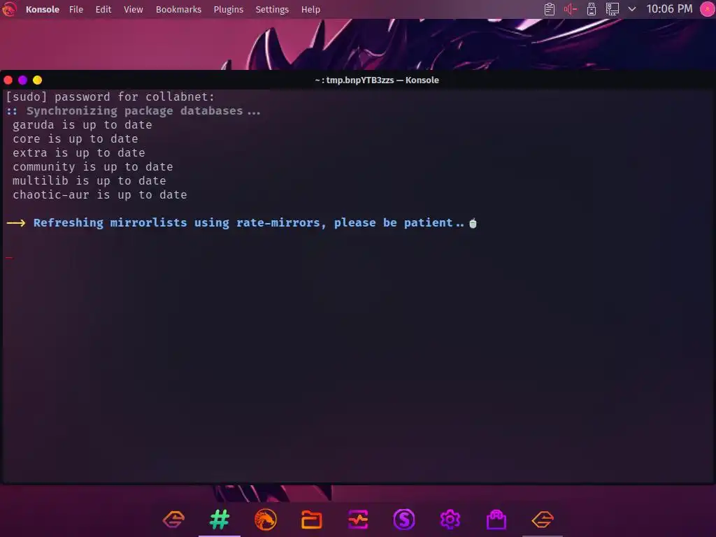Open the purple S application dock icon
Image resolution: width=716 pixels, height=537 pixels.
point(404,520)
